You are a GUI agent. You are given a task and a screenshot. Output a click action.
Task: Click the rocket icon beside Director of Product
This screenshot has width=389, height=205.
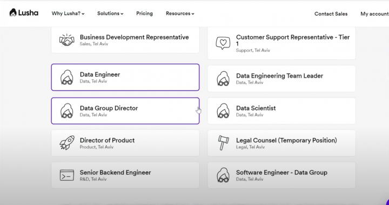[67, 142]
